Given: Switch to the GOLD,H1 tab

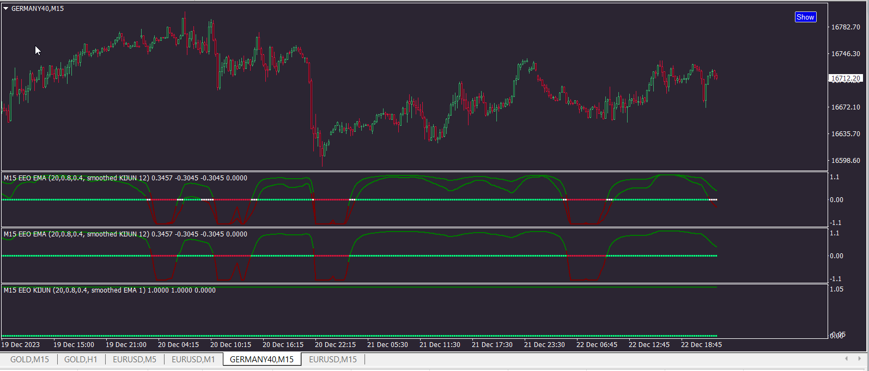Looking at the screenshot, I should pos(81,359).
